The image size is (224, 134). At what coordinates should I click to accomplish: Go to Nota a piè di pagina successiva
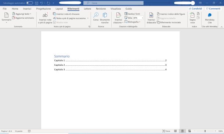(69, 18)
